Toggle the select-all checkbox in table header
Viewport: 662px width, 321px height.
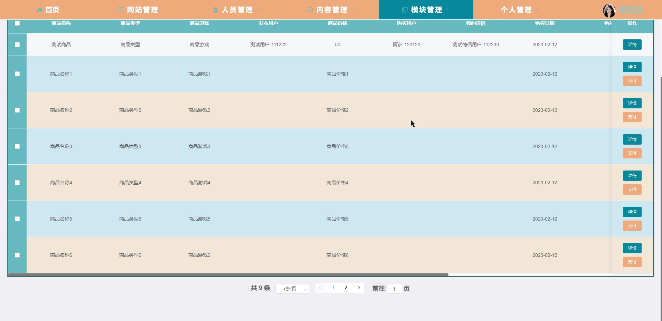tap(17, 23)
